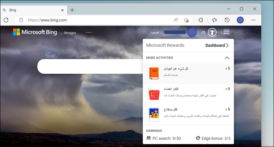Click the red takeout box activity icon
Image resolution: width=274 pixels, height=147 pixels.
click(x=154, y=94)
